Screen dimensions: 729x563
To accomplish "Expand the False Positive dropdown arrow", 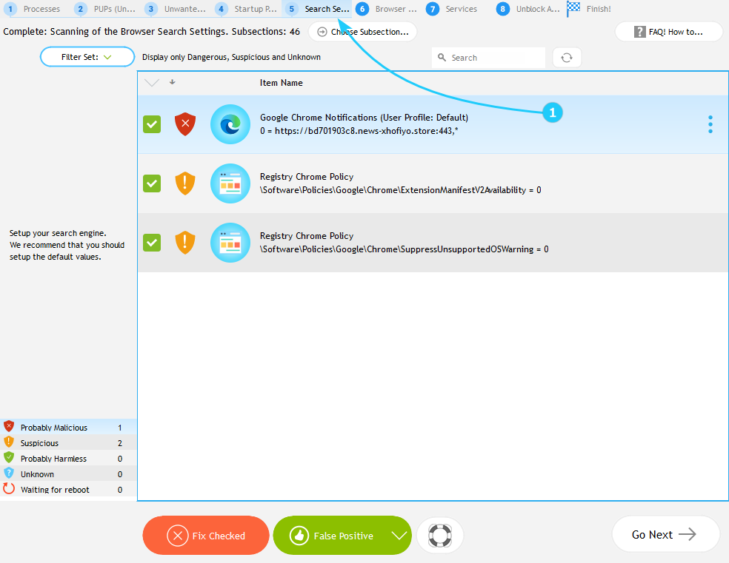I will coord(399,536).
